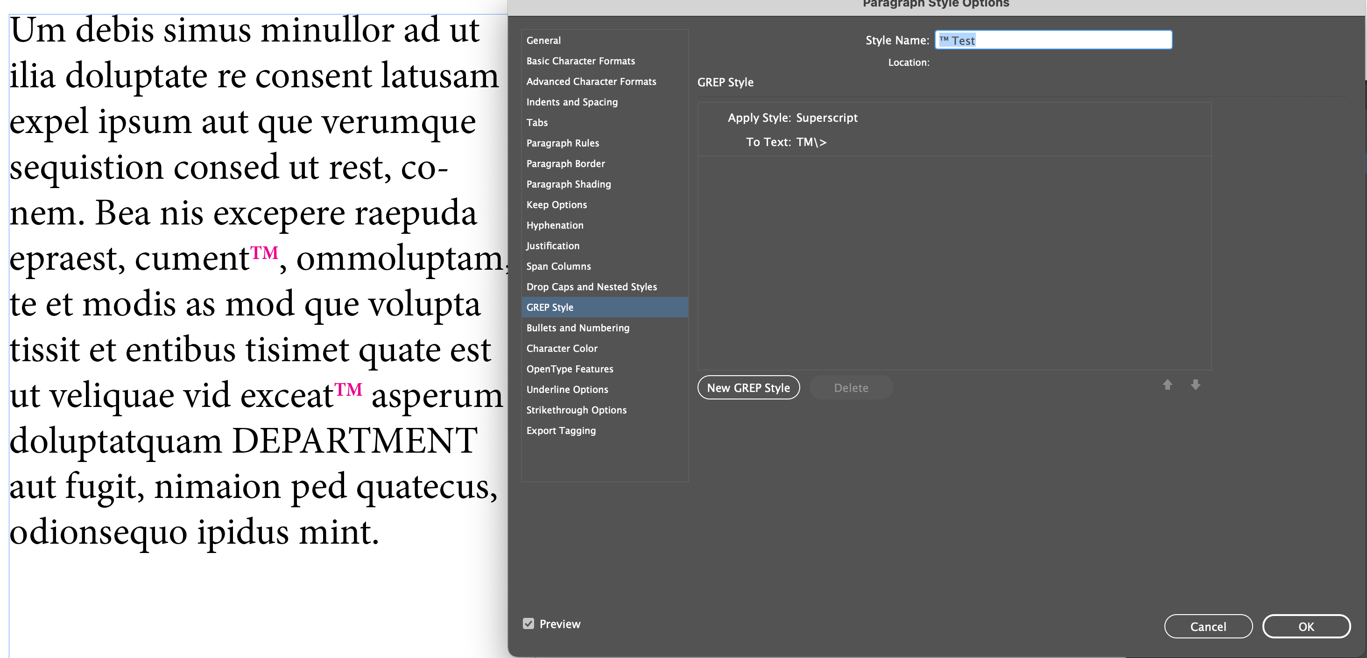Click the Style Name text field
This screenshot has height=658, width=1367.
1053,40
